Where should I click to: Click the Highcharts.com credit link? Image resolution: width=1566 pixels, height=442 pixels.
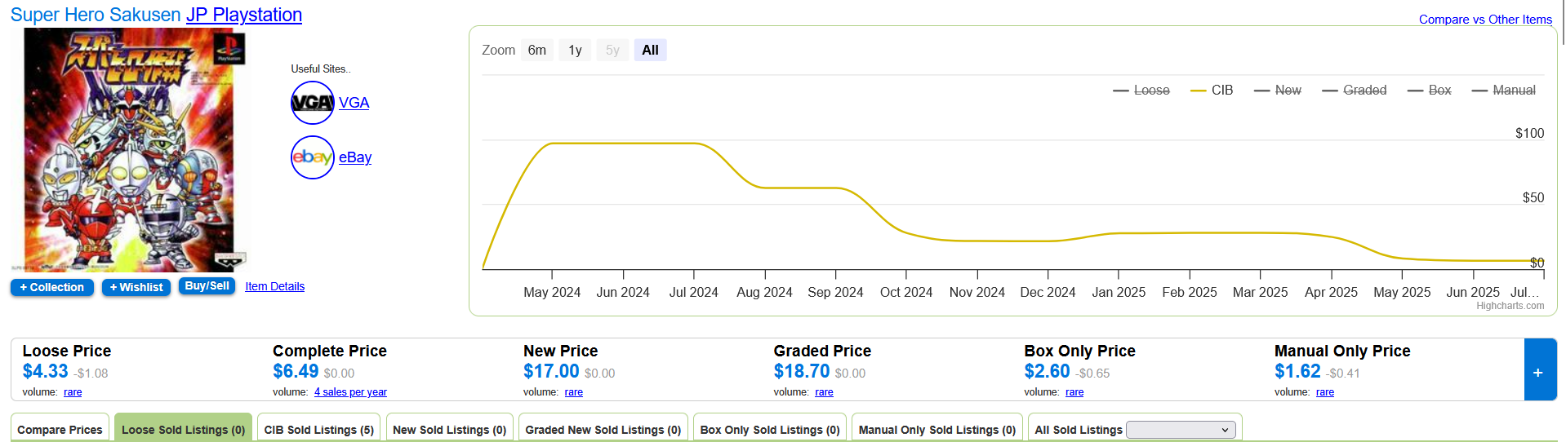[x=1510, y=306]
